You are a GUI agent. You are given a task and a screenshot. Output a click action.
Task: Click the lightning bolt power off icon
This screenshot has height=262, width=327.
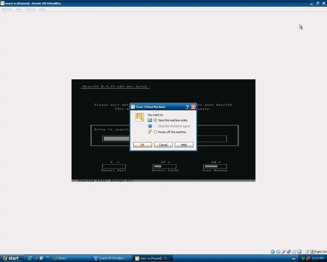150,132
